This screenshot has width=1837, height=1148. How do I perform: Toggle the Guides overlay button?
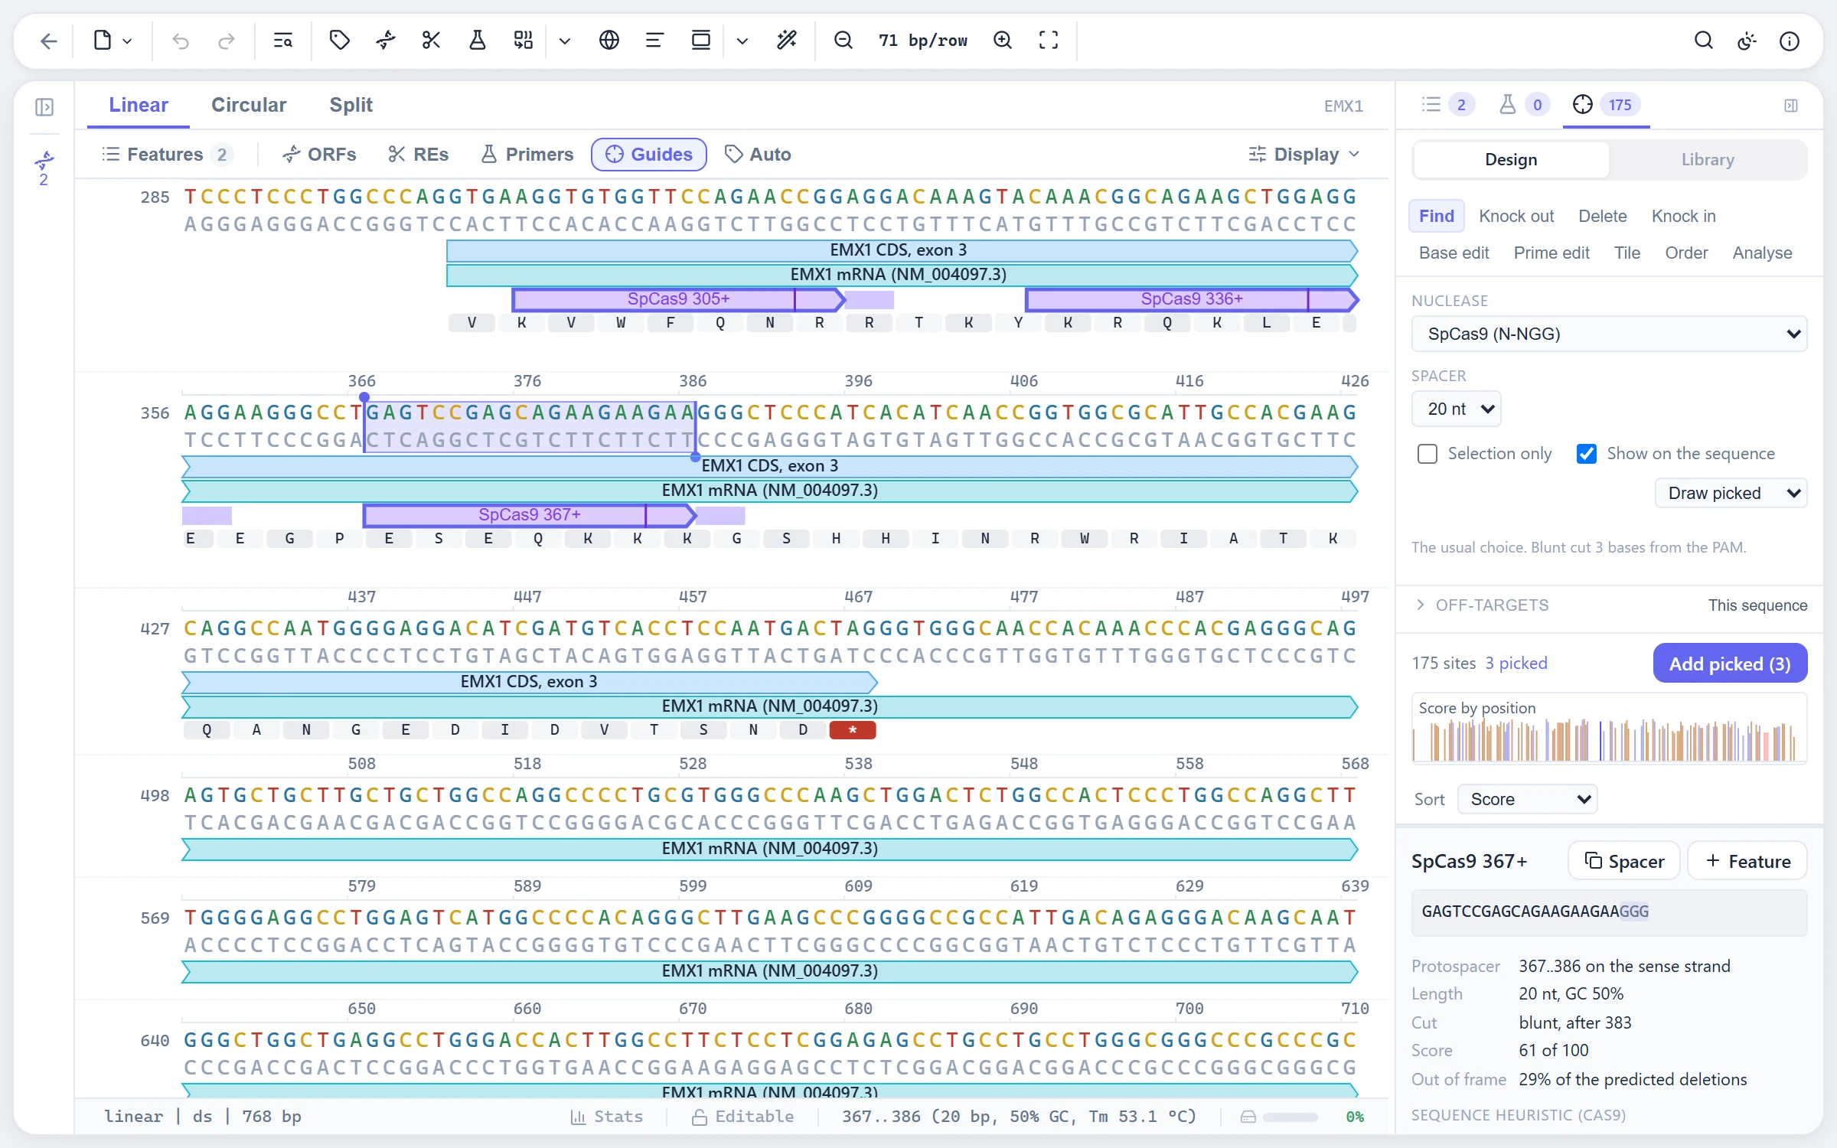648,155
